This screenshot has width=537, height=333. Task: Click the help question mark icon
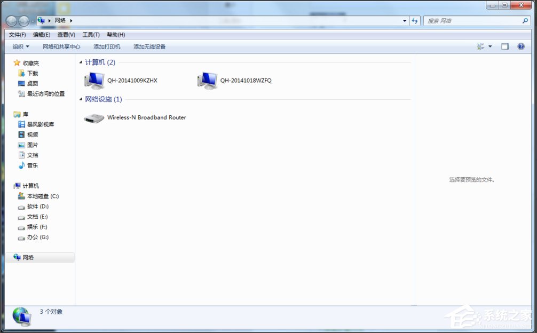click(x=520, y=46)
